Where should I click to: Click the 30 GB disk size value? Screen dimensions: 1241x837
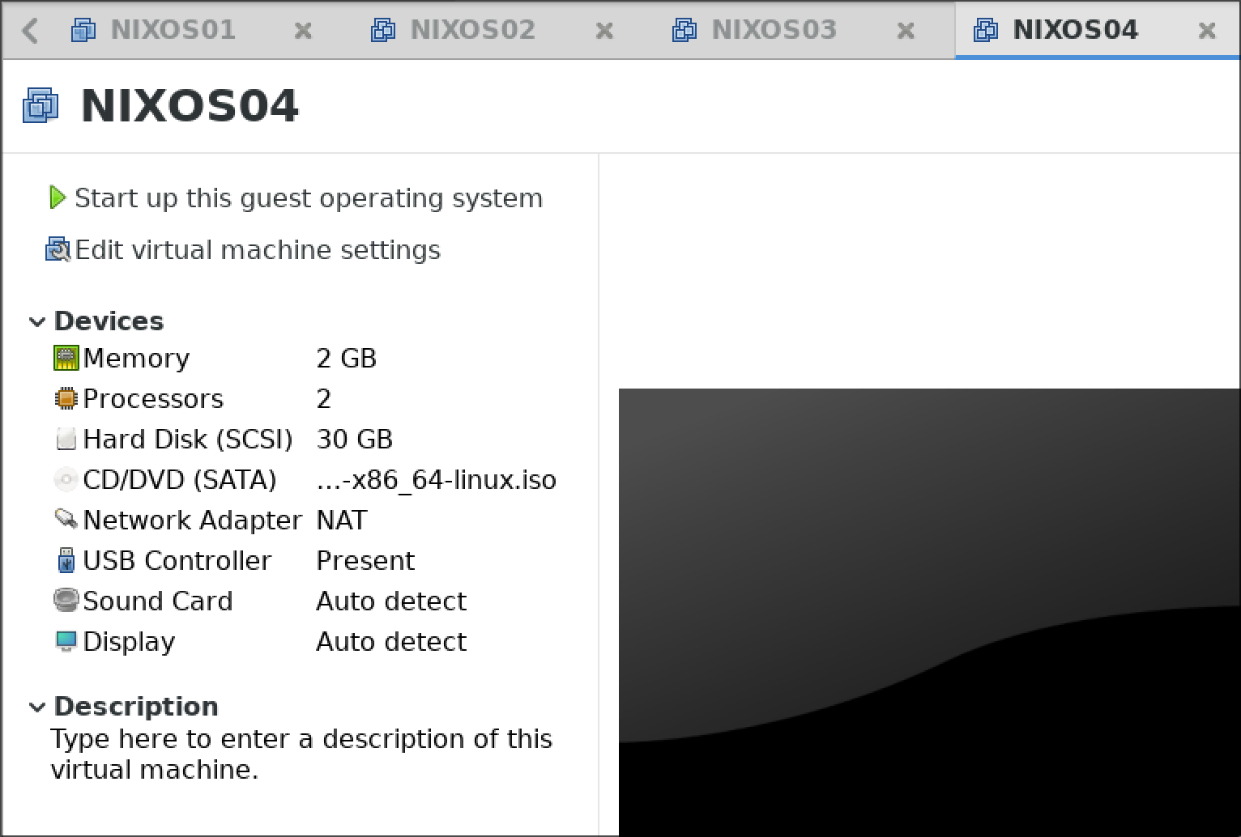click(x=355, y=439)
